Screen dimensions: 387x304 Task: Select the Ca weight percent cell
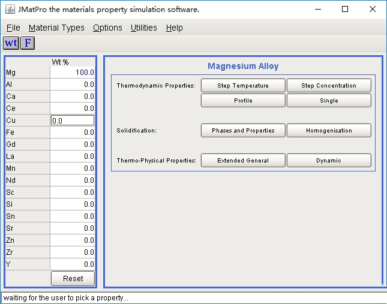[x=73, y=97]
